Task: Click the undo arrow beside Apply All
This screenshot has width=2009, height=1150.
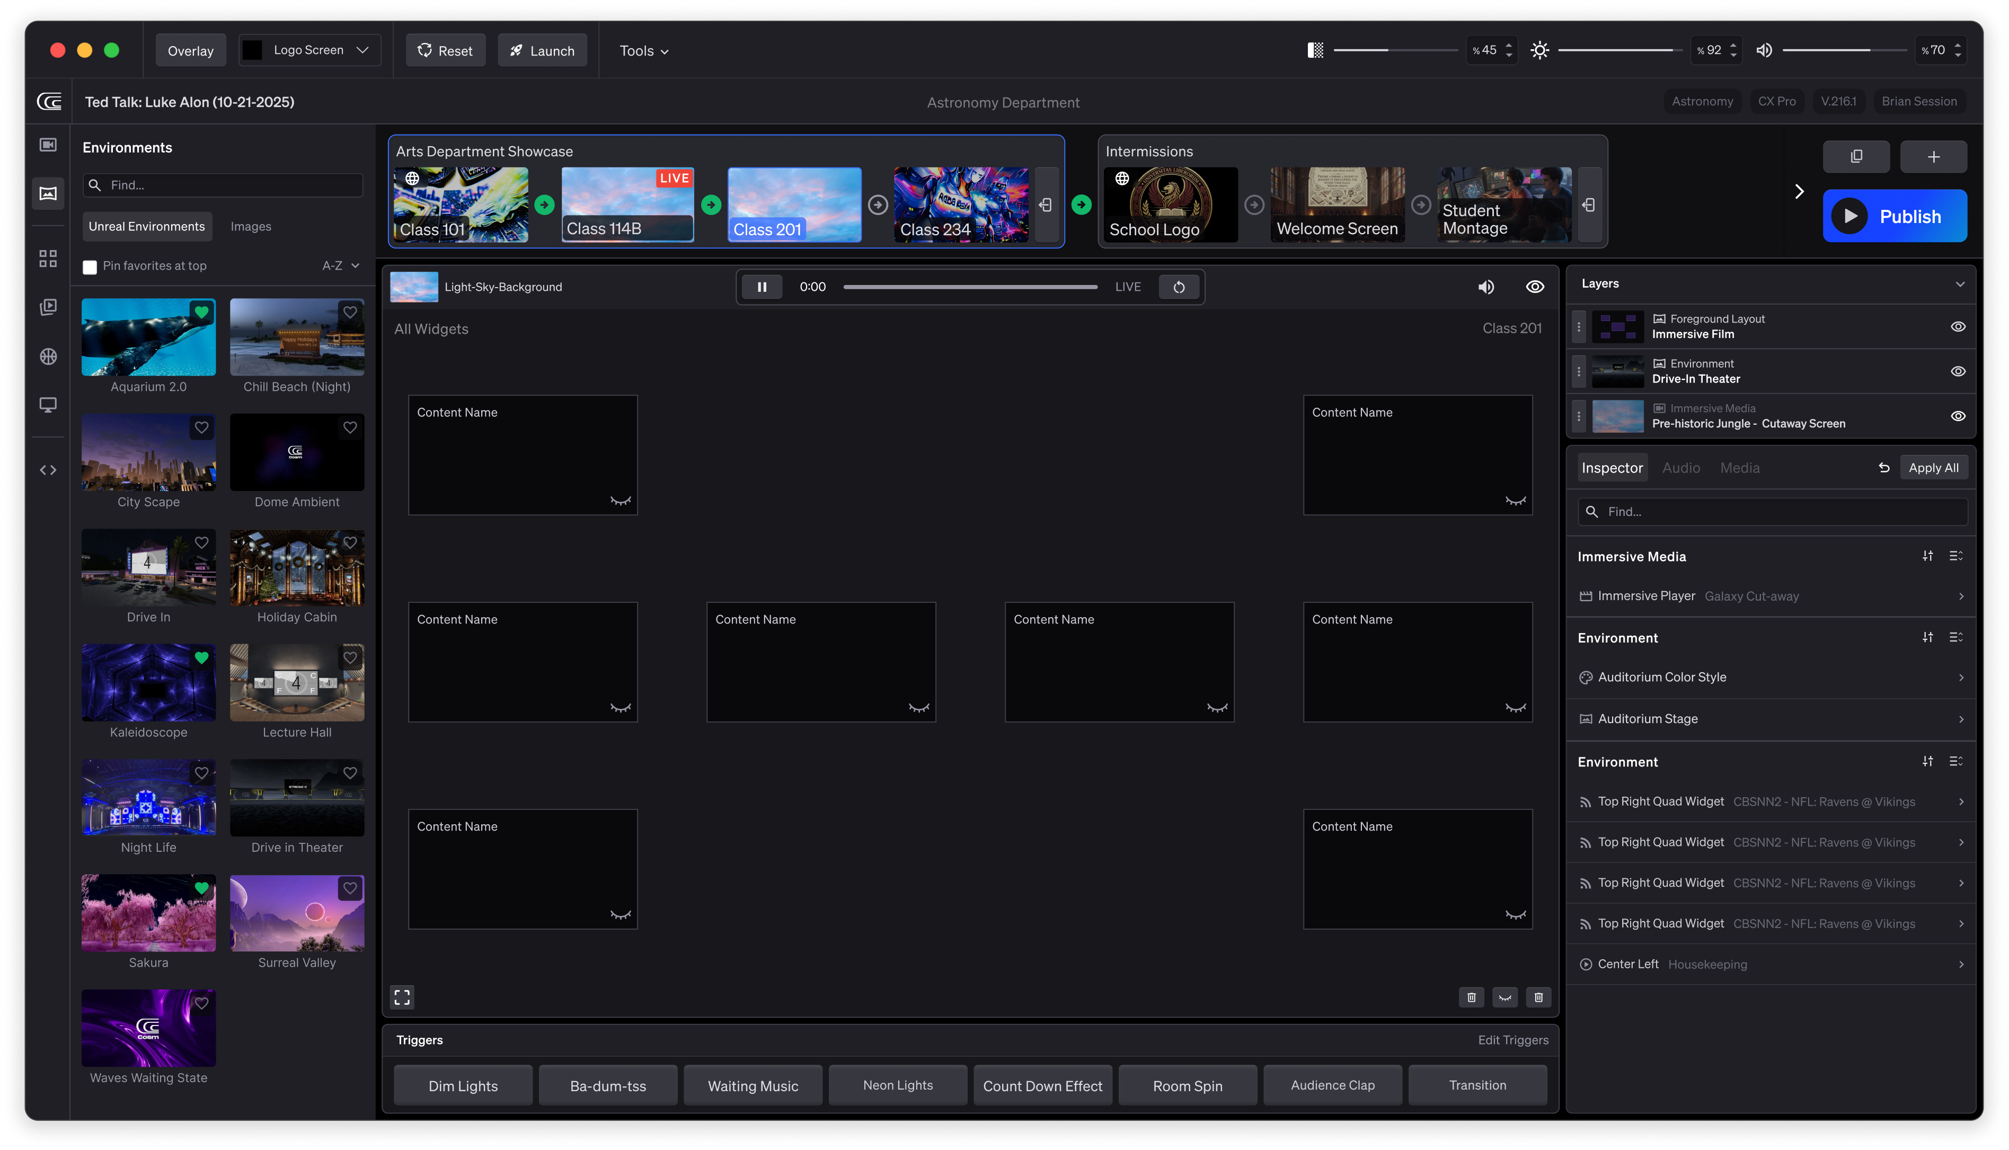Action: [1883, 468]
